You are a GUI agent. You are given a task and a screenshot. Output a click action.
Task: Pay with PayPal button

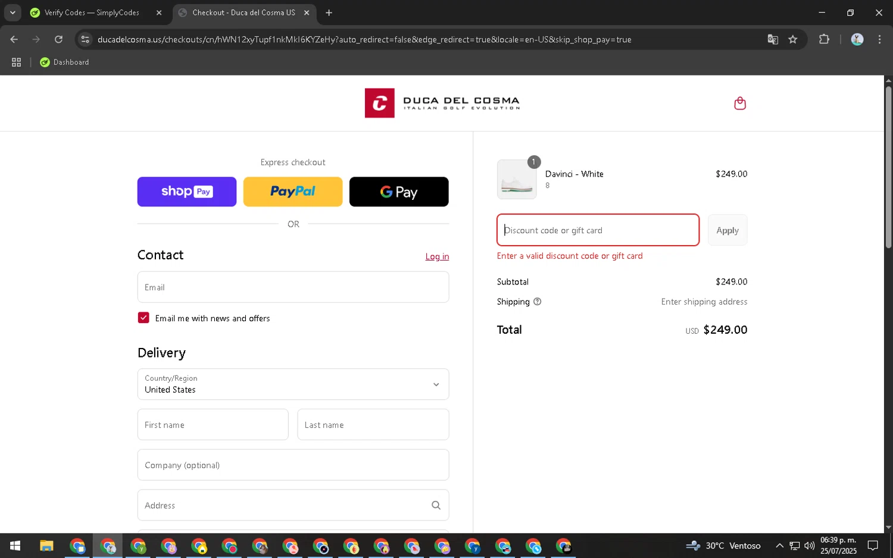pos(293,192)
